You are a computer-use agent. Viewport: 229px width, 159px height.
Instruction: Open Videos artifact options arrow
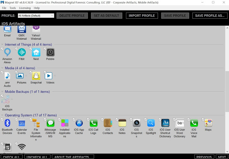[55, 76]
